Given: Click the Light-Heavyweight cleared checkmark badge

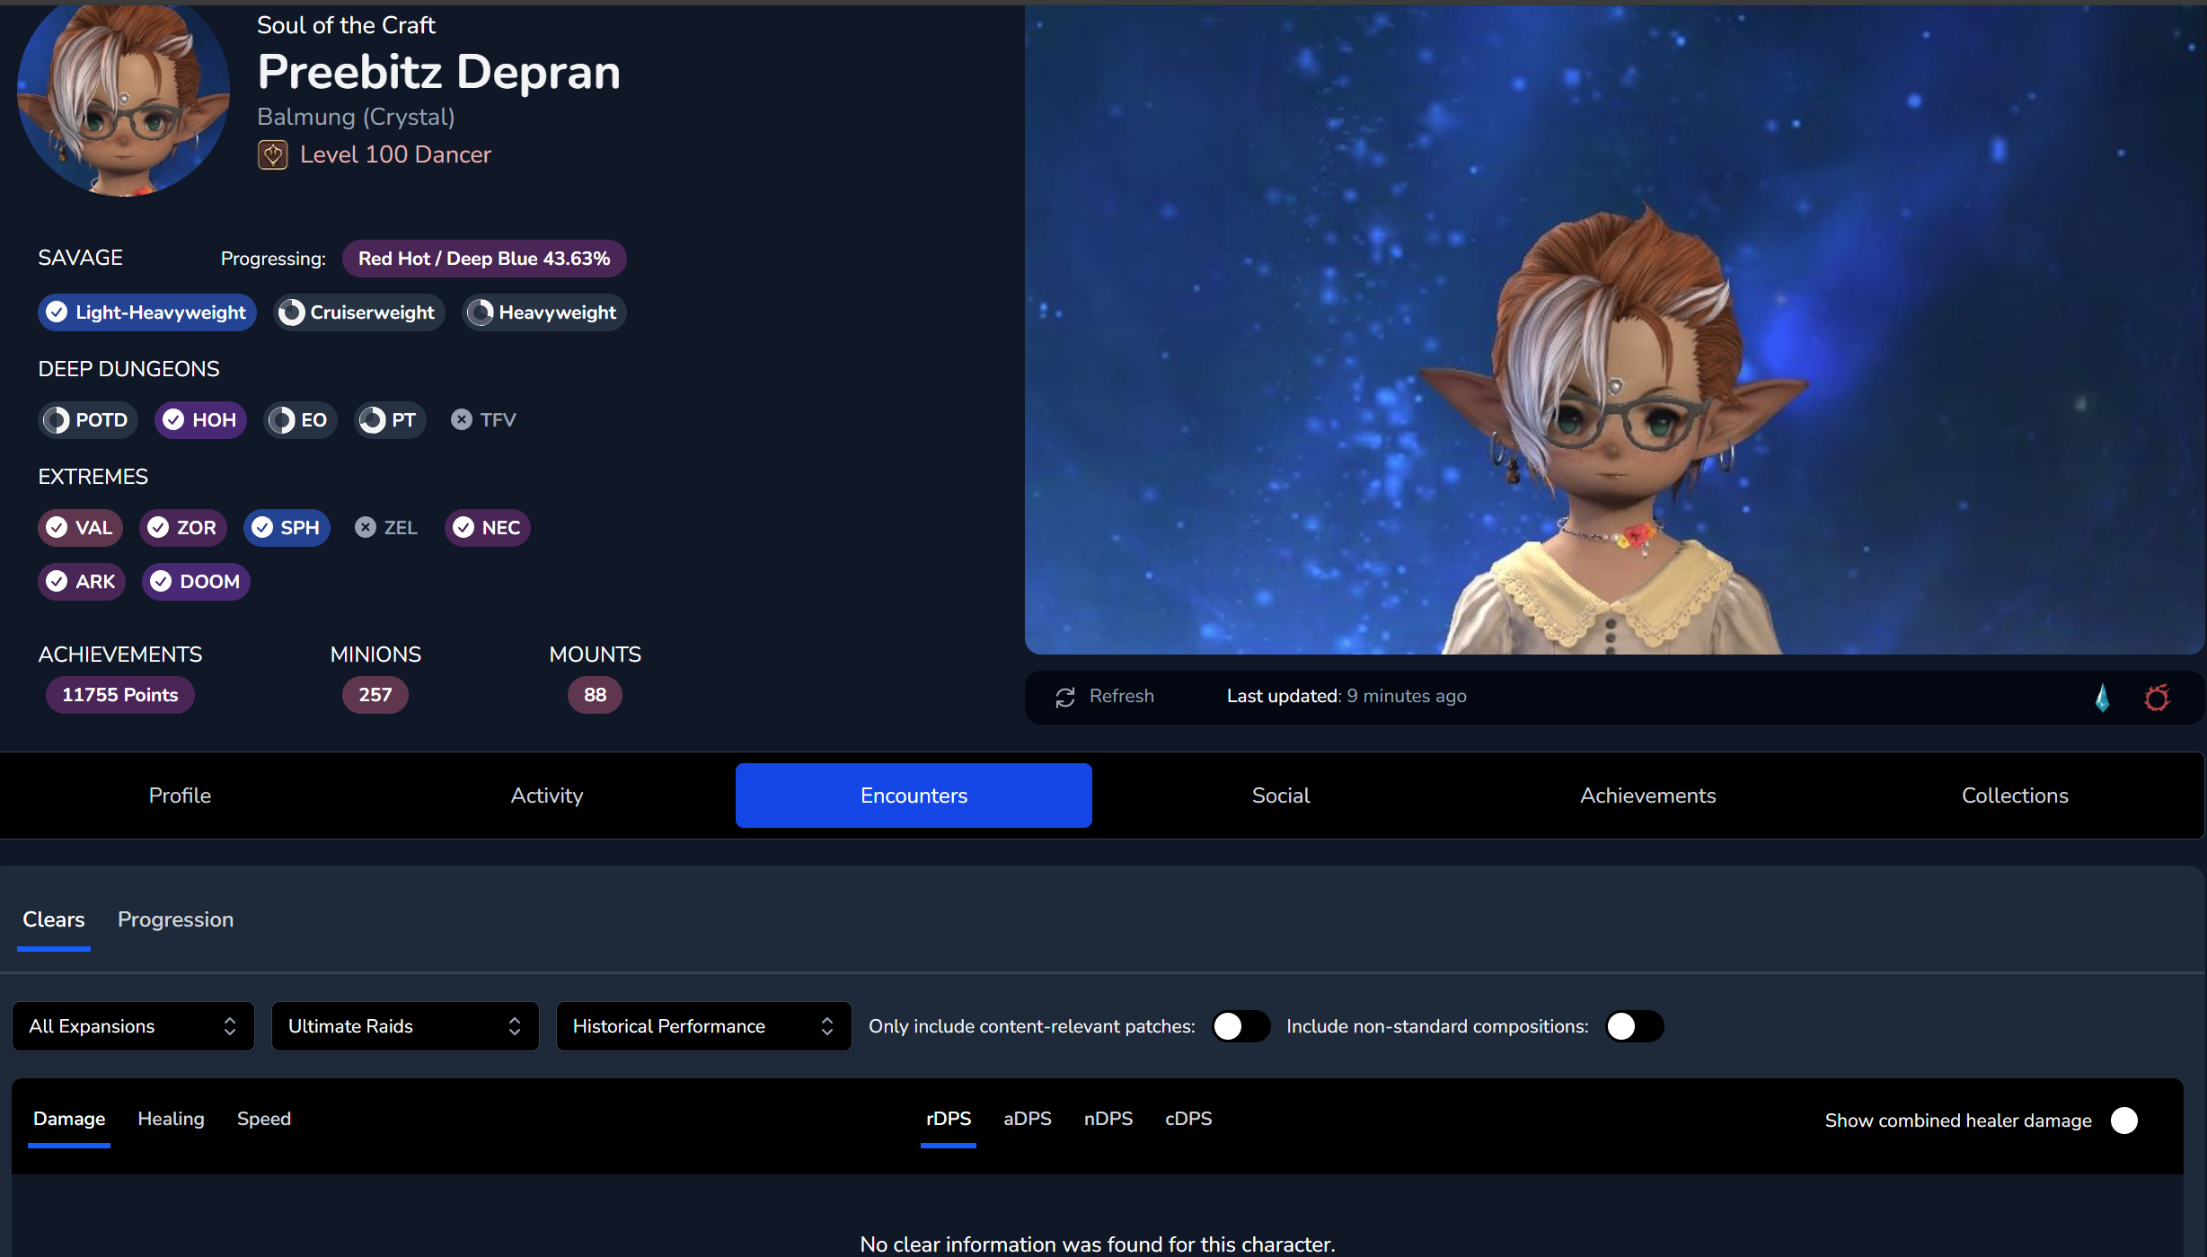Looking at the screenshot, I should coord(147,312).
